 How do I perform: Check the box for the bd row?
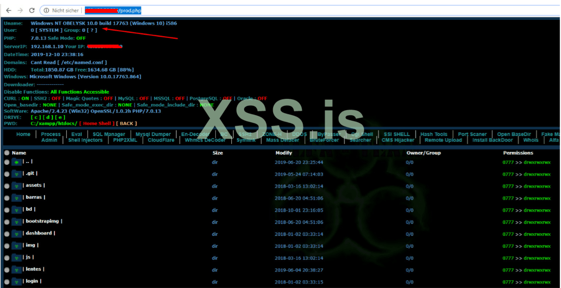coord(7,210)
